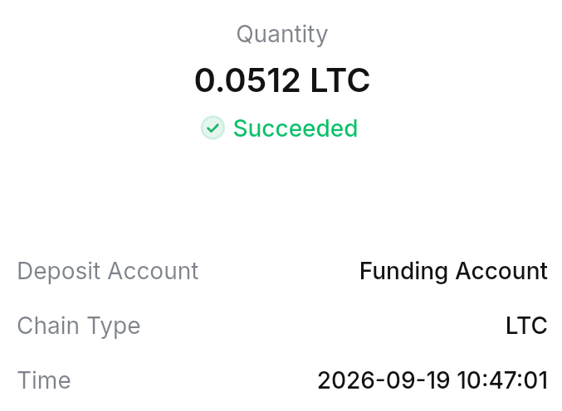Click the word Account after Deposit
The height and width of the screenshot is (411, 562).
point(153,271)
